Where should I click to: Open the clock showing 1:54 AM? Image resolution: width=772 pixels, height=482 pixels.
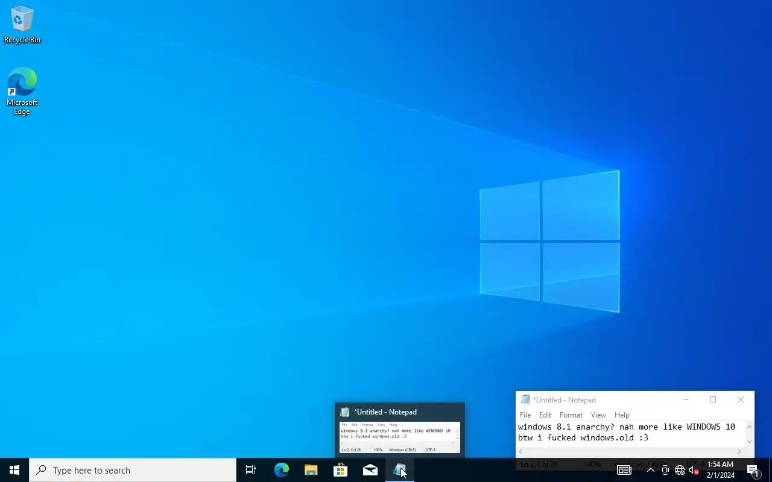(720, 470)
